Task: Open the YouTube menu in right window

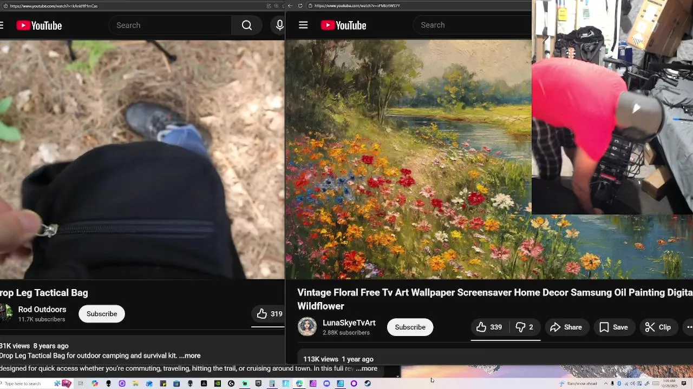Action: pyautogui.click(x=303, y=25)
